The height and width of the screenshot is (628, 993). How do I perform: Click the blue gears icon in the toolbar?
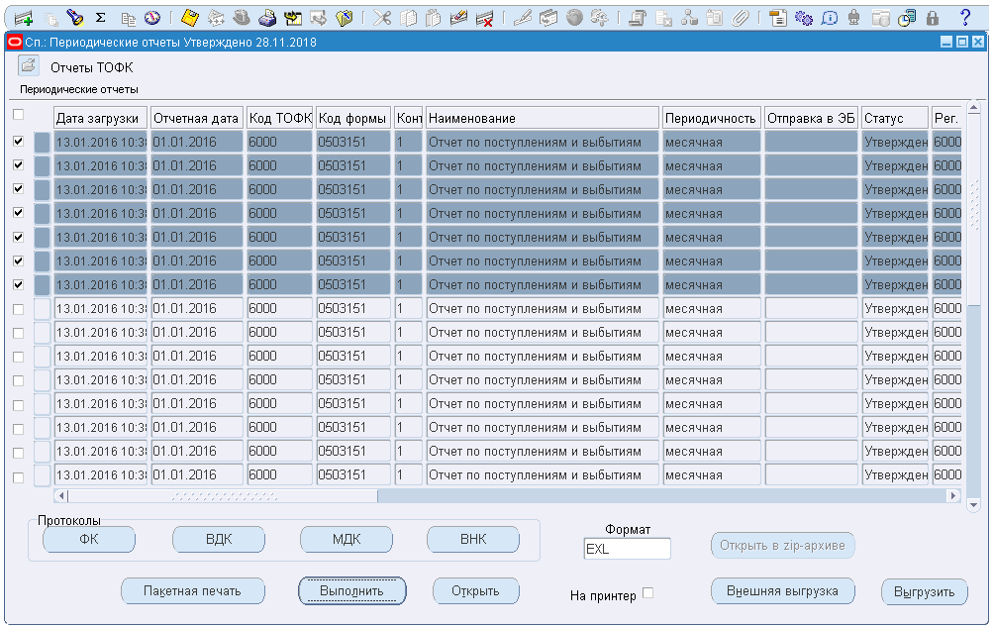pos(804,17)
